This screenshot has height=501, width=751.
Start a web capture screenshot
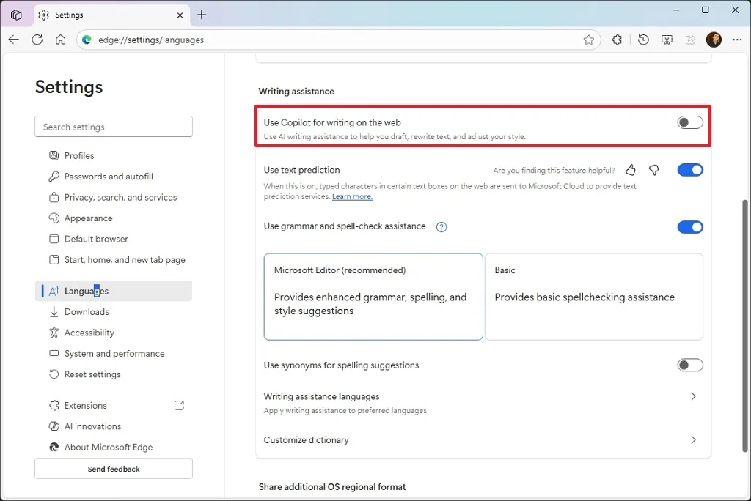pyautogui.click(x=667, y=40)
